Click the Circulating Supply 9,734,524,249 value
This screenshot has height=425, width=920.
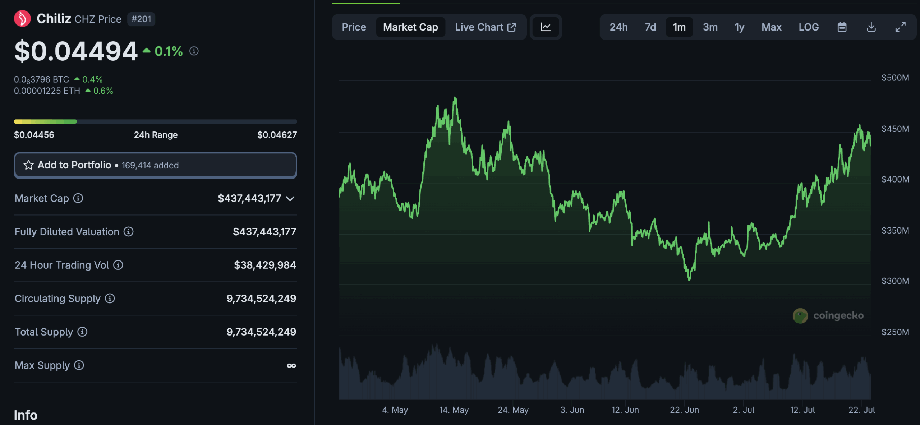(x=261, y=298)
